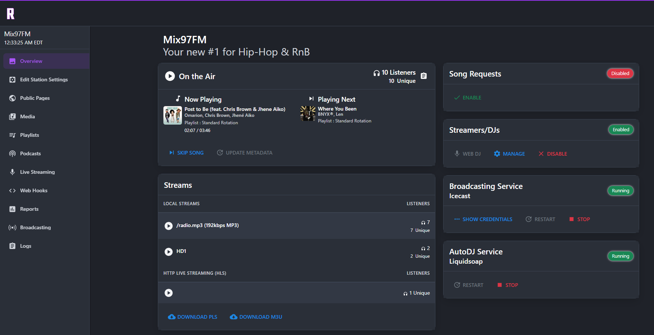Click the Local Streams column header
The image size is (654, 335).
pos(182,204)
